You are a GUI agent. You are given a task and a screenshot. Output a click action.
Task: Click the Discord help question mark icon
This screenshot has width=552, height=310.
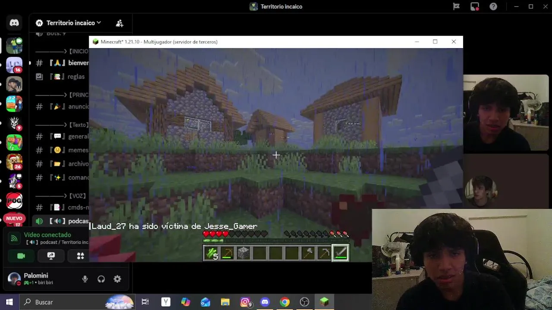pos(493,6)
